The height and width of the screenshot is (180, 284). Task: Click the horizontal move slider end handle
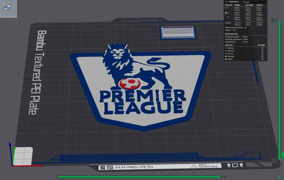point(218,177)
